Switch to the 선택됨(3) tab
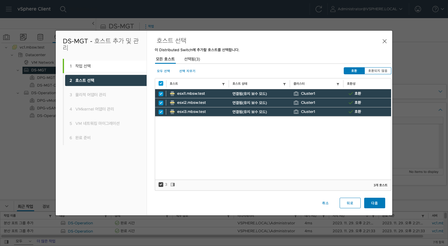The image size is (448, 246). [192, 59]
